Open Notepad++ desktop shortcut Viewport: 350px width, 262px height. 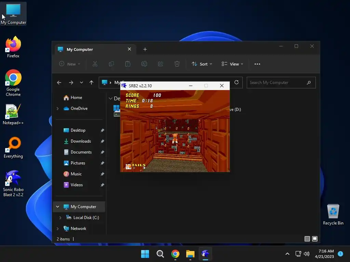13,114
